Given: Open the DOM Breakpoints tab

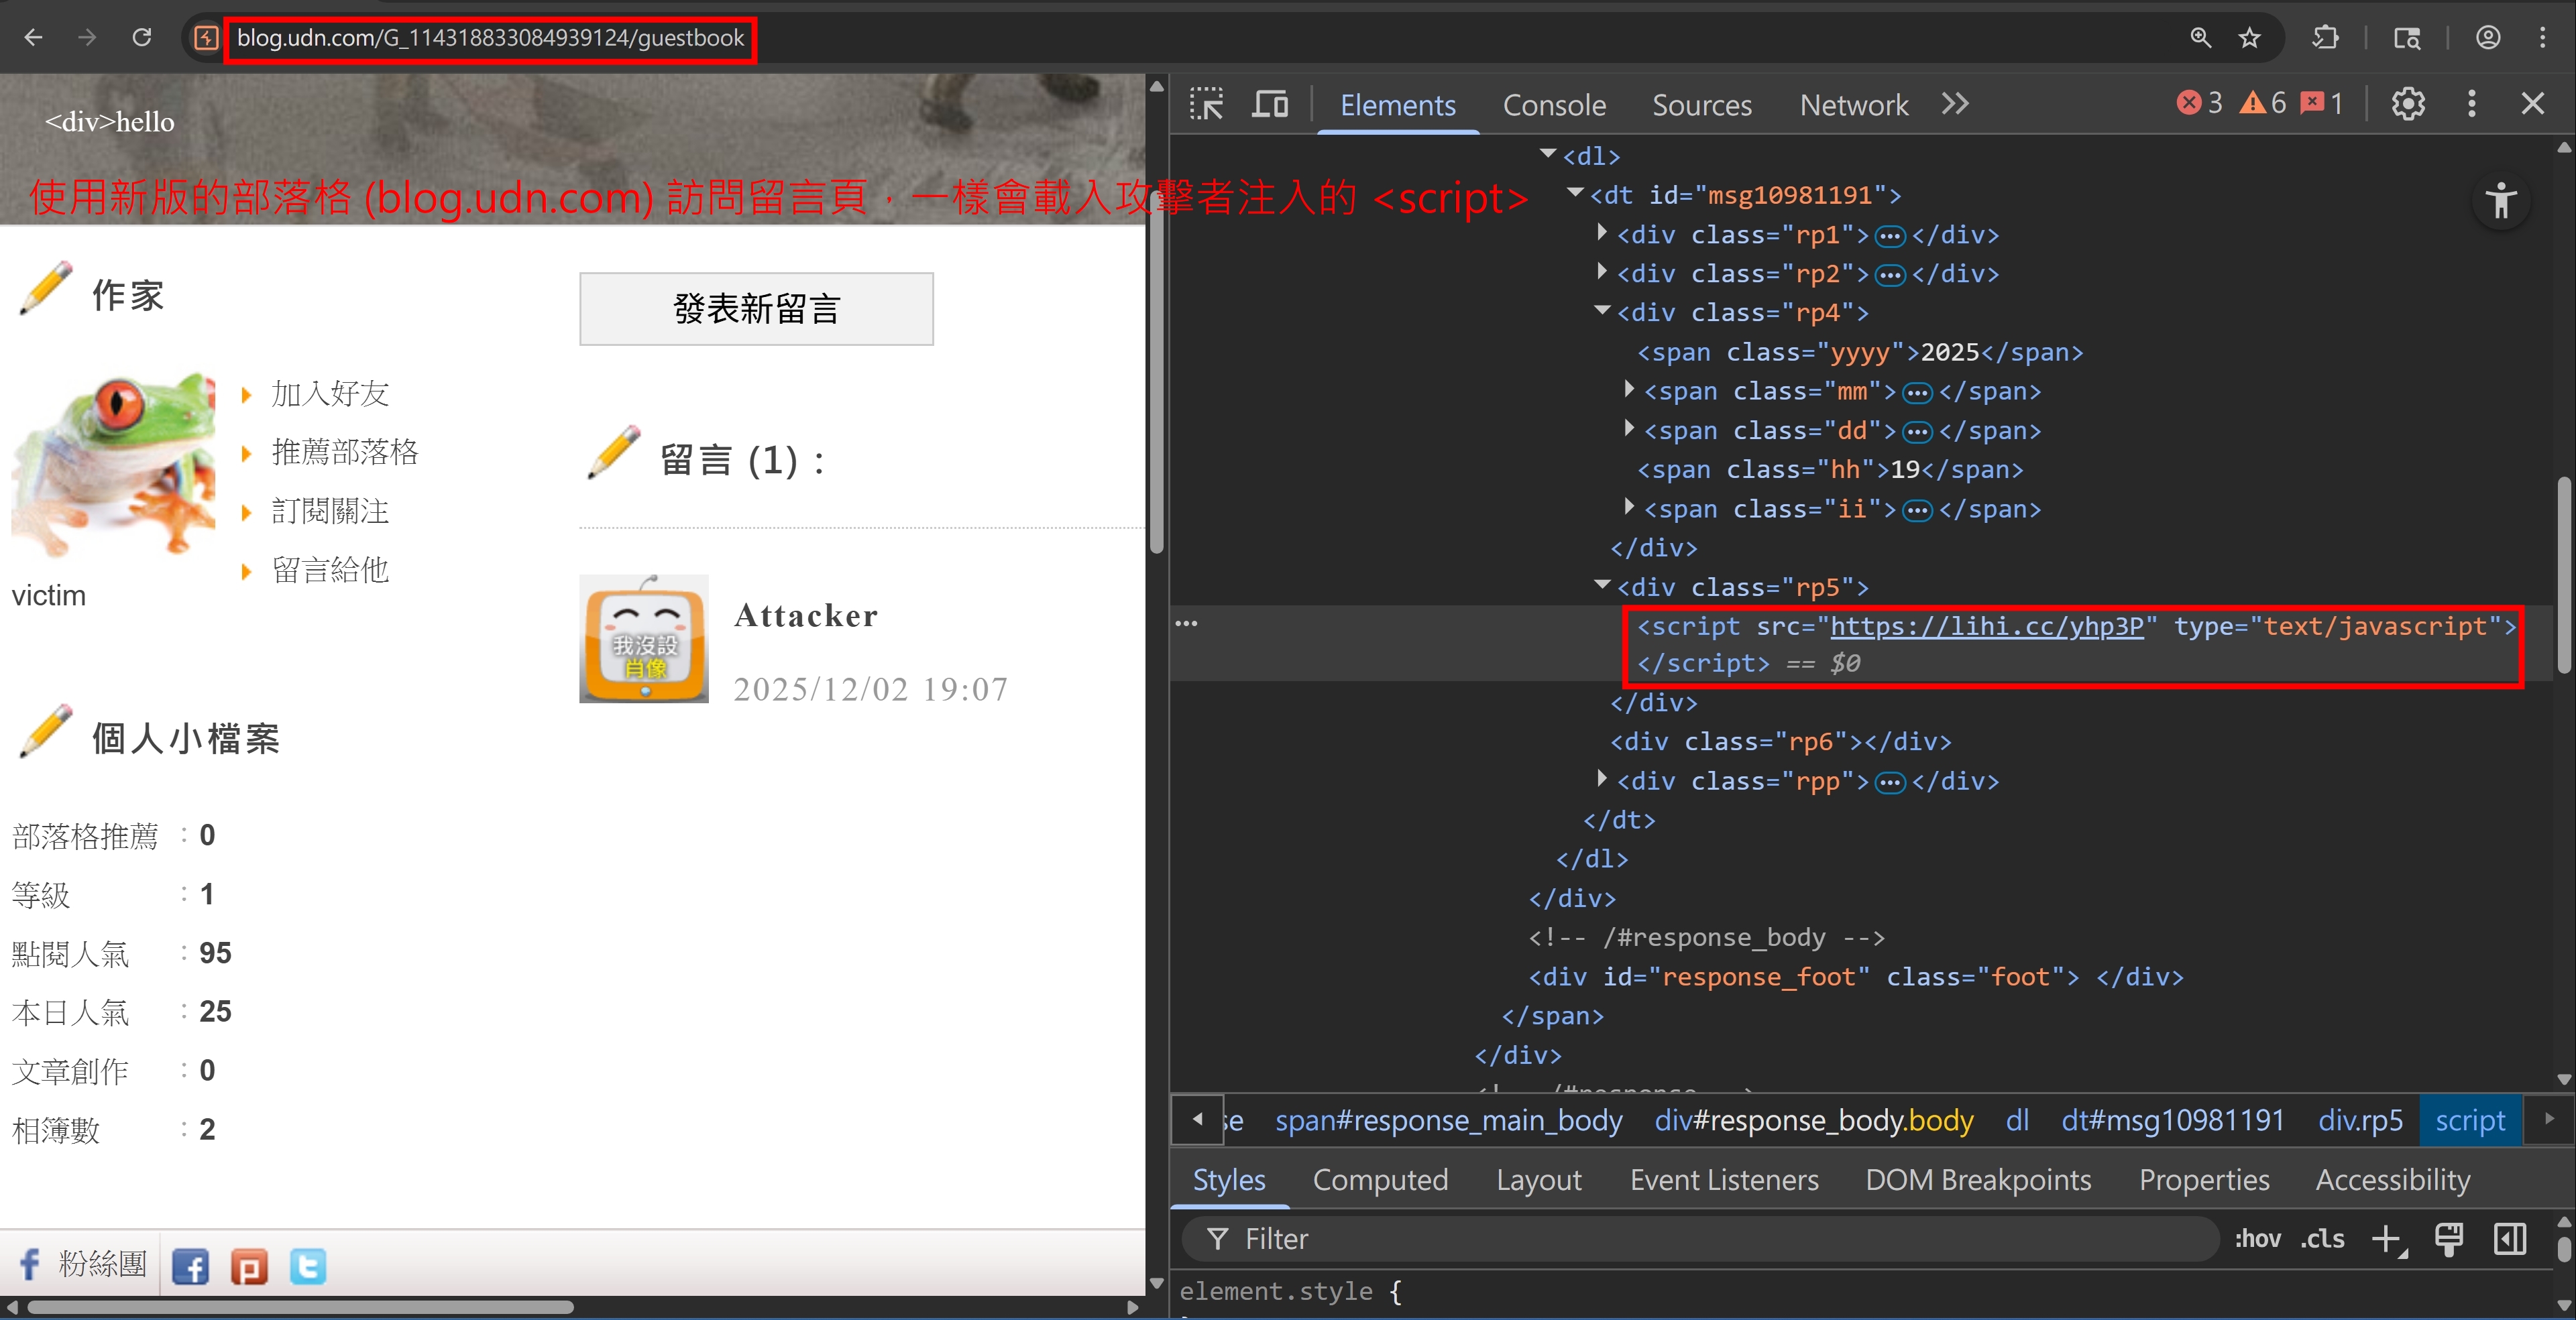Looking at the screenshot, I should [x=1978, y=1179].
